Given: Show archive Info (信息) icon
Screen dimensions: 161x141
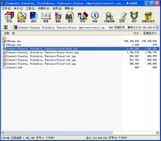Looking at the screenshot, I should [x=95, y=17].
